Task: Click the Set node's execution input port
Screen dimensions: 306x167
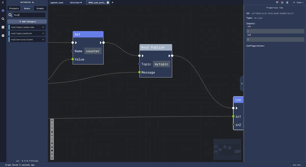Action: click(73, 43)
